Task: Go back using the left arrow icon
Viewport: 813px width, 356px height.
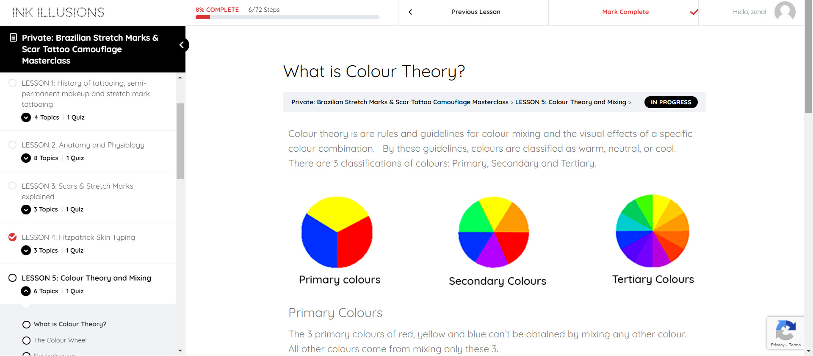Action: [x=410, y=12]
